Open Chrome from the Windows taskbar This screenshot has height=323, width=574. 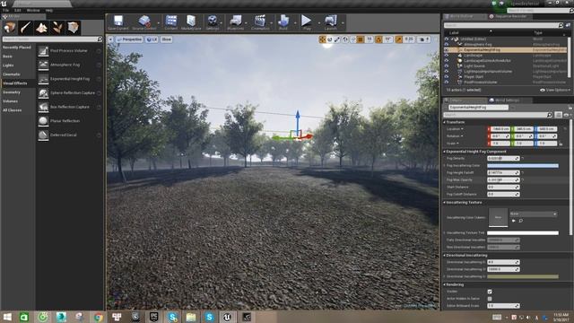click(98, 317)
